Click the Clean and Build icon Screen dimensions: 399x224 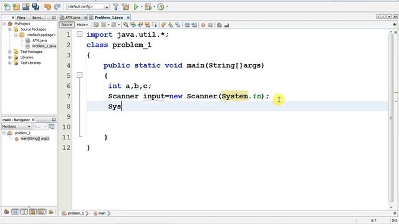click(126, 7)
